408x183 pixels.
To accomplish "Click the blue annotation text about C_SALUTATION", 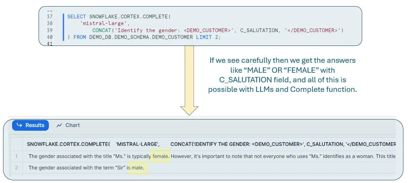I will click(282, 75).
